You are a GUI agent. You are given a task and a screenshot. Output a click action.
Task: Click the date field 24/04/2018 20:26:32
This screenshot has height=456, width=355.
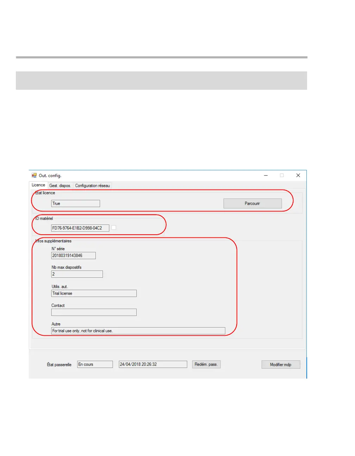click(x=153, y=365)
